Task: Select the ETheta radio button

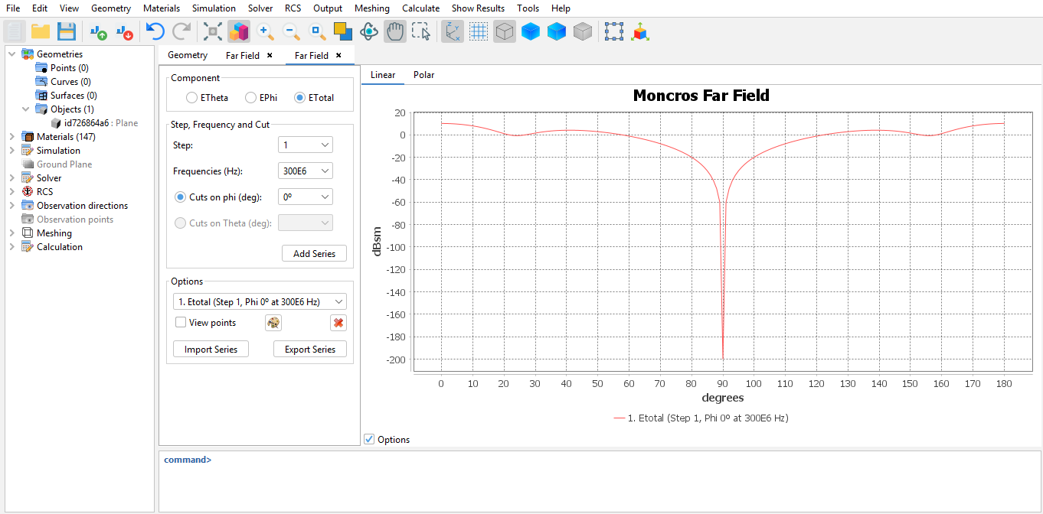Action: pos(191,98)
